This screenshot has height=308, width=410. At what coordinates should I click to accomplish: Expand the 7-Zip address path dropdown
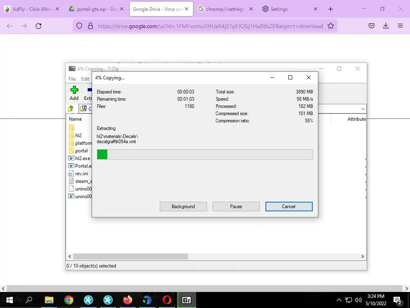point(363,109)
